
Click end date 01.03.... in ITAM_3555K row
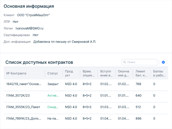click(124, 107)
